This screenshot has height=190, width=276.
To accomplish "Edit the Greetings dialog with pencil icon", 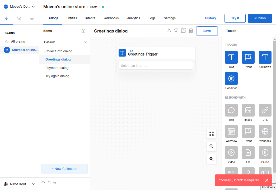I will coord(183,30).
